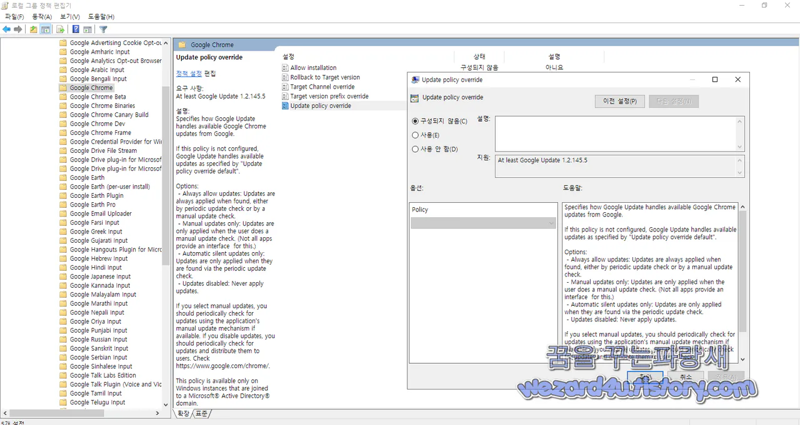The width and height of the screenshot is (800, 425).
Task: Click folder icon next to Google Drive File Stream
Action: point(63,150)
